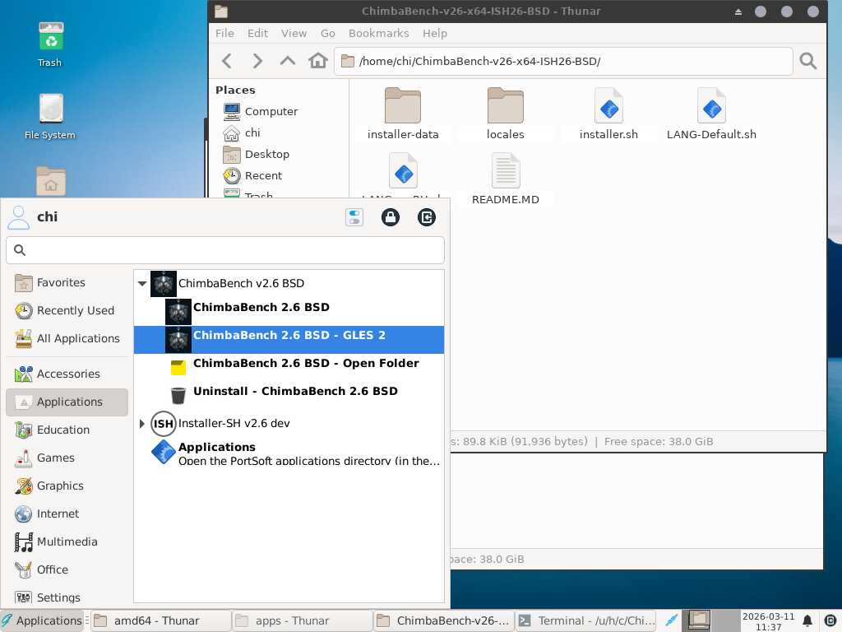Select Accessories category
This screenshot has height=632, width=842.
point(67,374)
